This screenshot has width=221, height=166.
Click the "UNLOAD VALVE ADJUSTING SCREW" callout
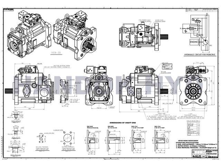160,21
